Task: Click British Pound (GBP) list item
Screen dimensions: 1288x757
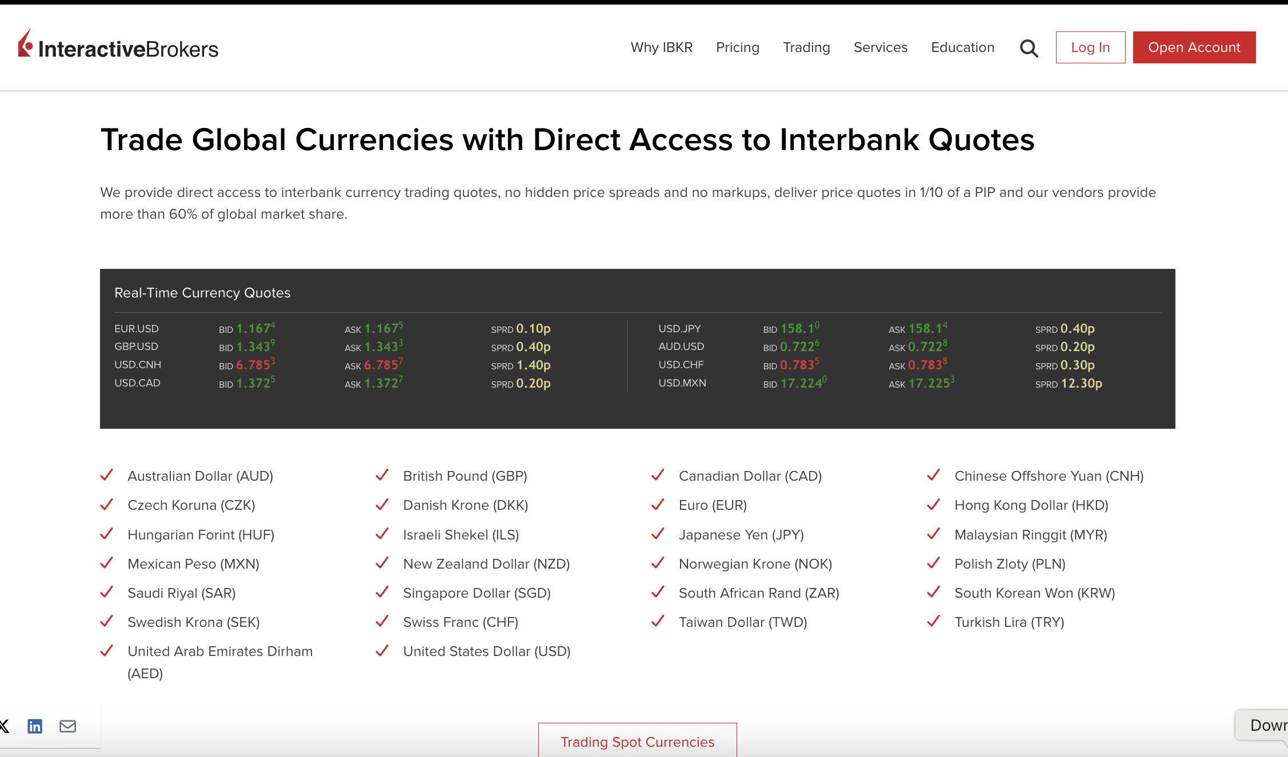Action: pyautogui.click(x=465, y=476)
